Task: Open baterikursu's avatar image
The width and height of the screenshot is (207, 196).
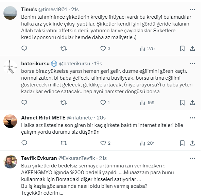Action: pyautogui.click(x=10, y=67)
